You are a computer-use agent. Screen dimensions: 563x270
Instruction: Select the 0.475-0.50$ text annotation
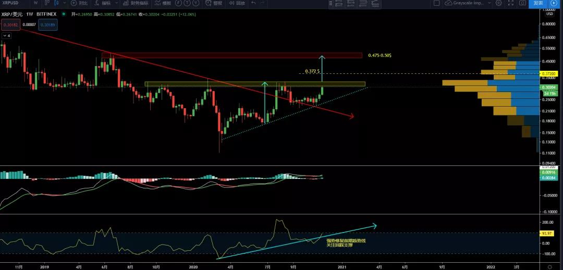(380, 56)
